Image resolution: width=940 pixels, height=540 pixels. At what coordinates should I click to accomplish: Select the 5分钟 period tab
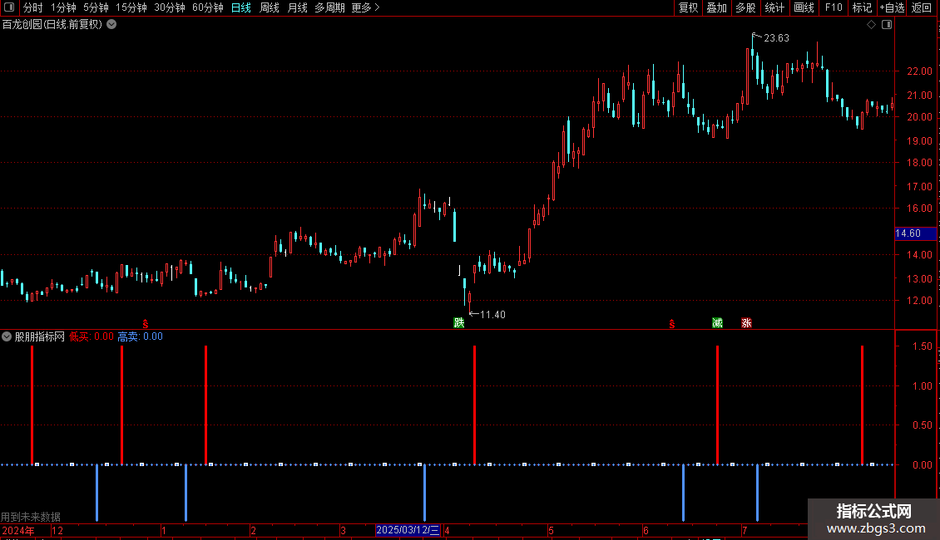96,7
